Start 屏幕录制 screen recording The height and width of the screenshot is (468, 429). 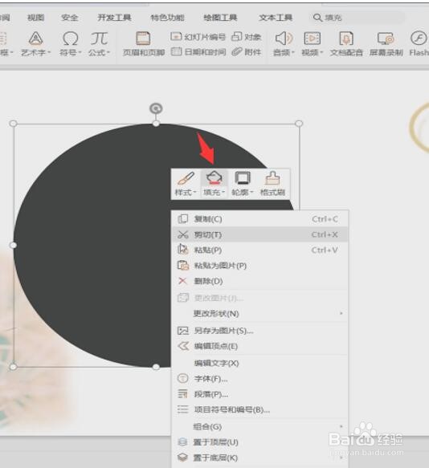[x=386, y=43]
